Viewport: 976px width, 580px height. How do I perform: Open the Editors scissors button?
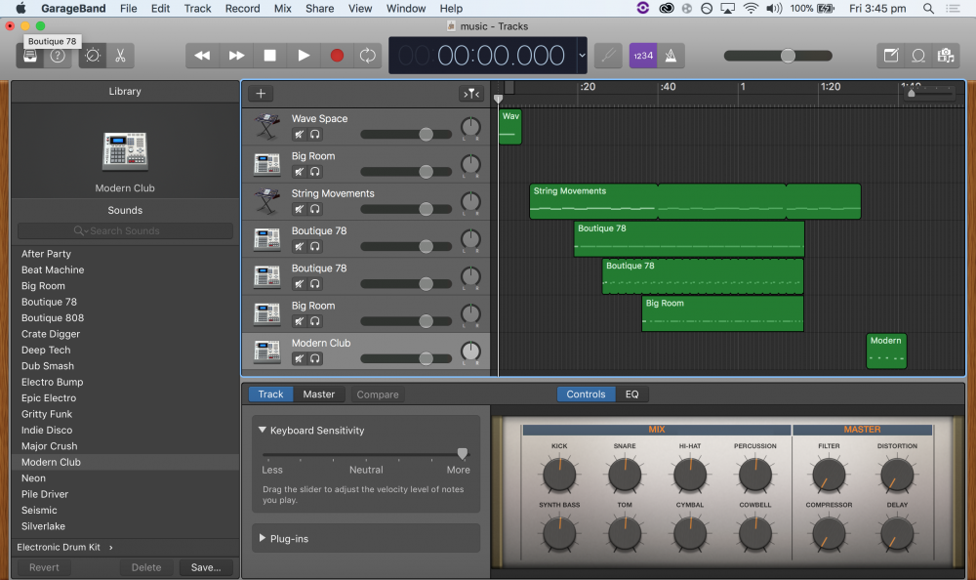[120, 56]
